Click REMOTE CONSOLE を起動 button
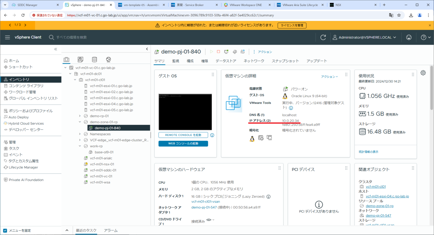Screen dimensions: 434x235 coord(183,135)
